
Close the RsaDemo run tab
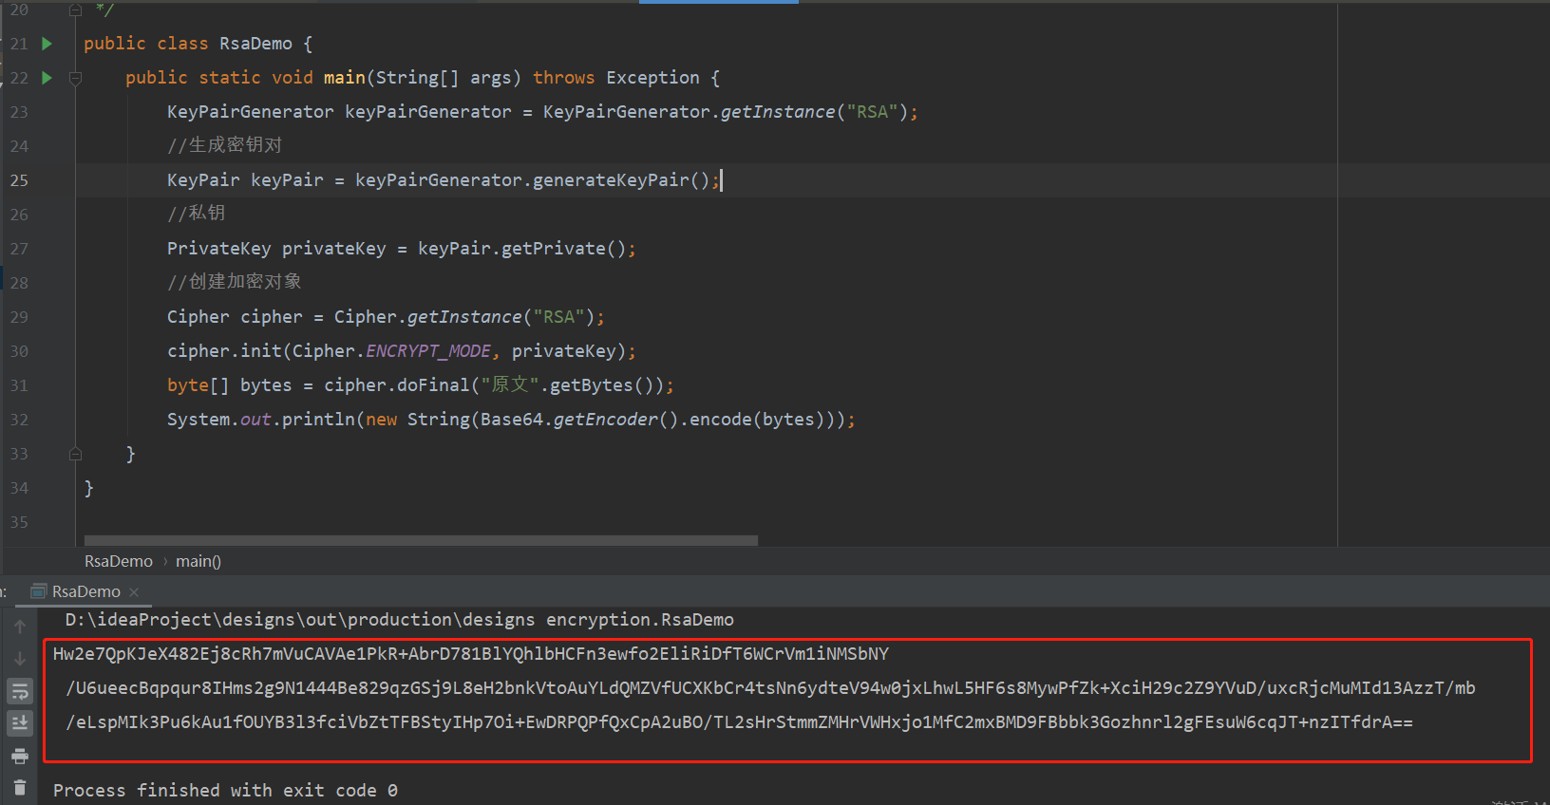134,592
